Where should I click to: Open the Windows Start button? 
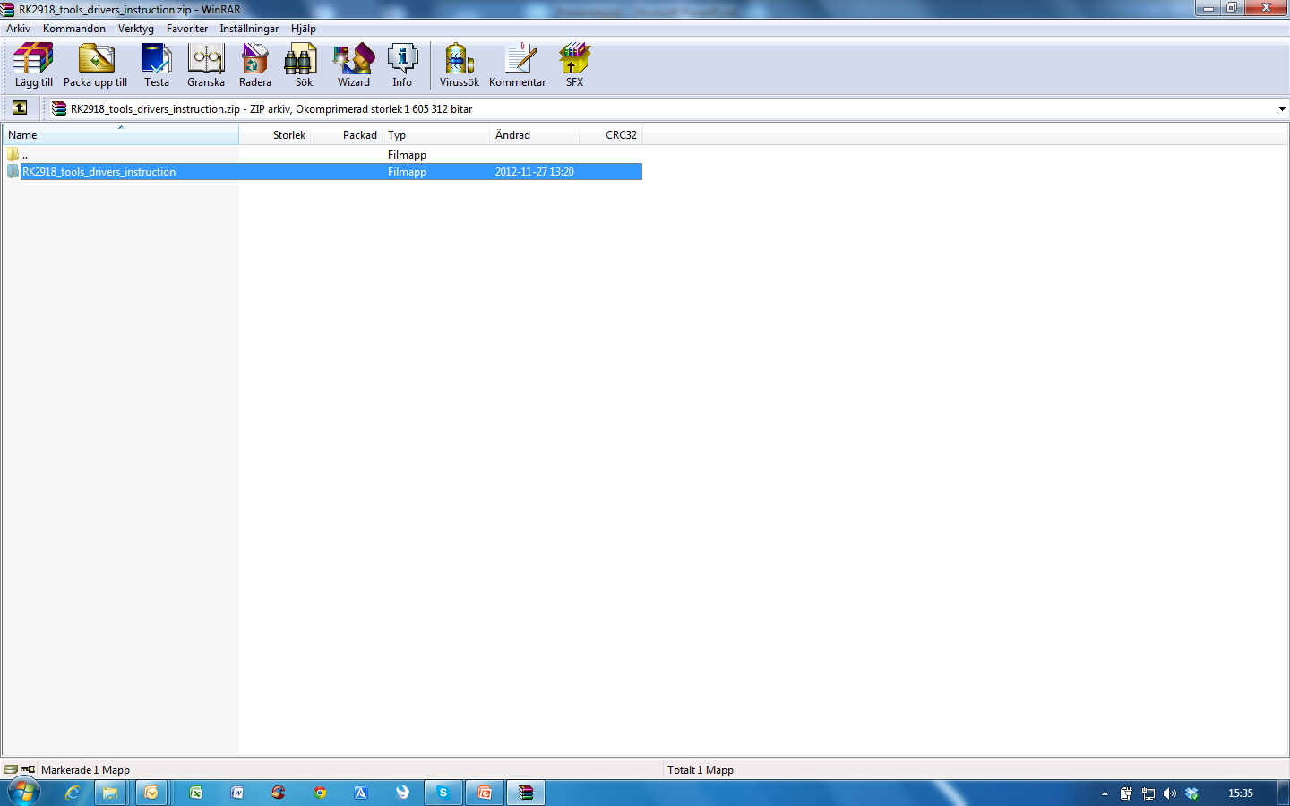tap(23, 793)
